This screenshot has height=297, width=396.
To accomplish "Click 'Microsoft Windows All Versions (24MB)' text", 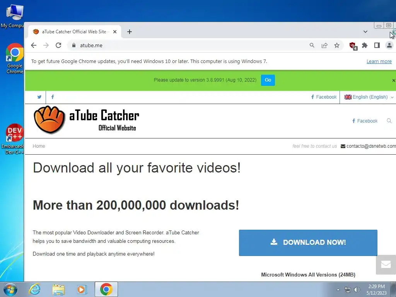I will (308, 275).
